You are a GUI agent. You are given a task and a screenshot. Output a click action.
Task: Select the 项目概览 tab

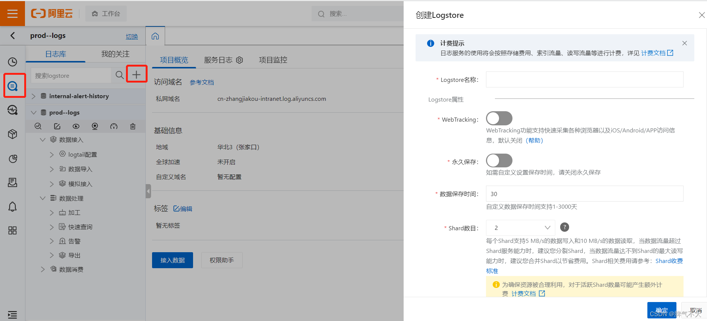point(174,60)
